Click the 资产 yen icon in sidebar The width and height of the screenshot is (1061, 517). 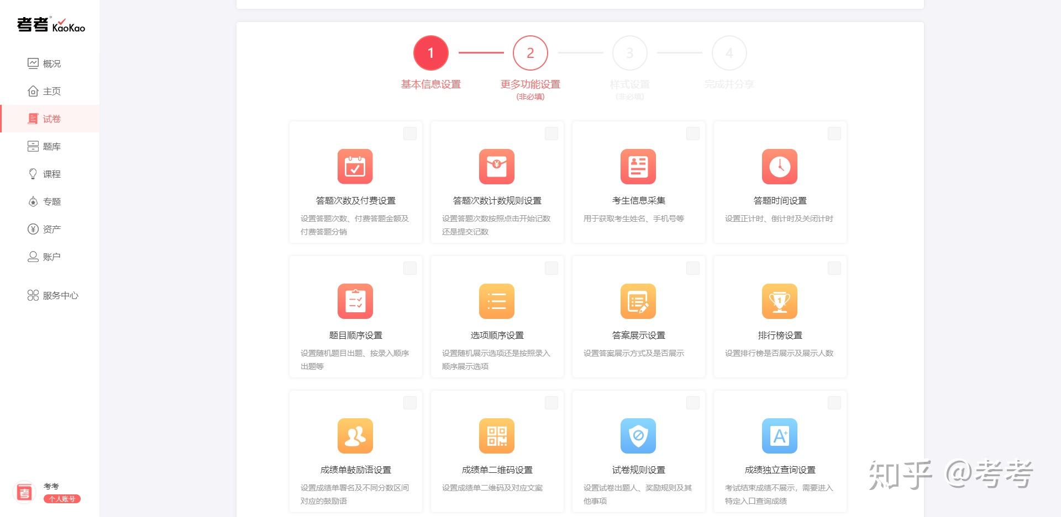[33, 229]
